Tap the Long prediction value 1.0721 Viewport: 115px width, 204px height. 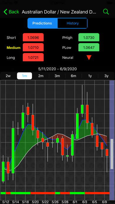click(33, 57)
